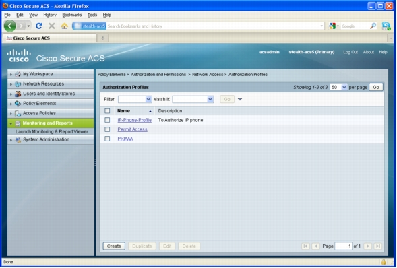
Task: Select the Cisco Secure ACS browser tab
Action: point(50,38)
